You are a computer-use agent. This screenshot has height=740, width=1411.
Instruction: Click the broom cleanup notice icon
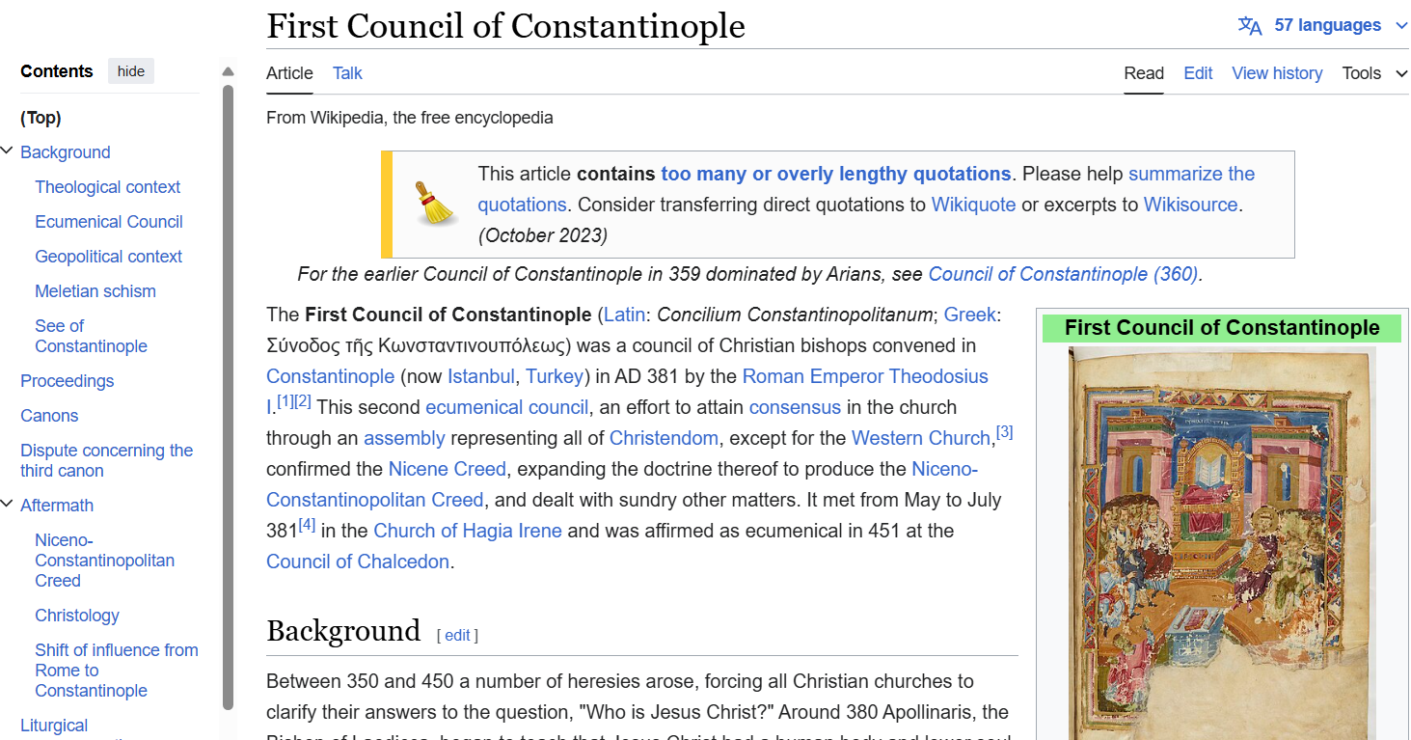435,204
